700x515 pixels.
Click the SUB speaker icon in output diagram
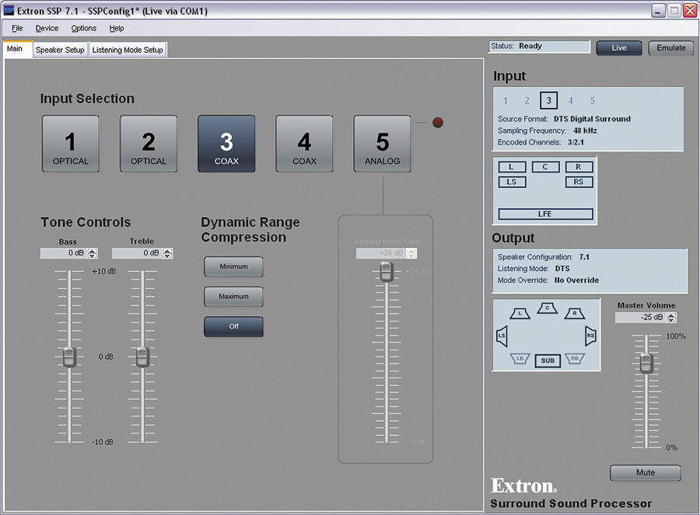[x=548, y=360]
